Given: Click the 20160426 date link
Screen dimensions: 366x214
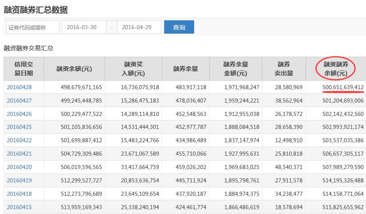Looking at the screenshot, I should click(x=19, y=114).
